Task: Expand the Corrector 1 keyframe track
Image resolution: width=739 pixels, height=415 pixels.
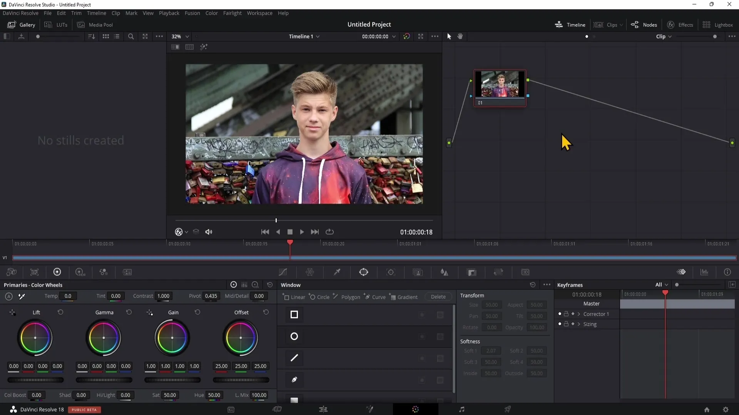Action: coord(578,314)
